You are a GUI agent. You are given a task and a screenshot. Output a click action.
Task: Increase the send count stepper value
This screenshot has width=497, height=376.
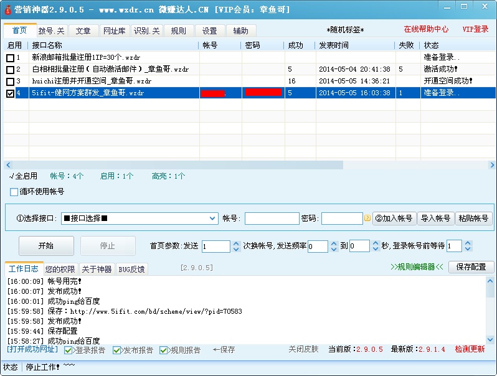(236, 243)
